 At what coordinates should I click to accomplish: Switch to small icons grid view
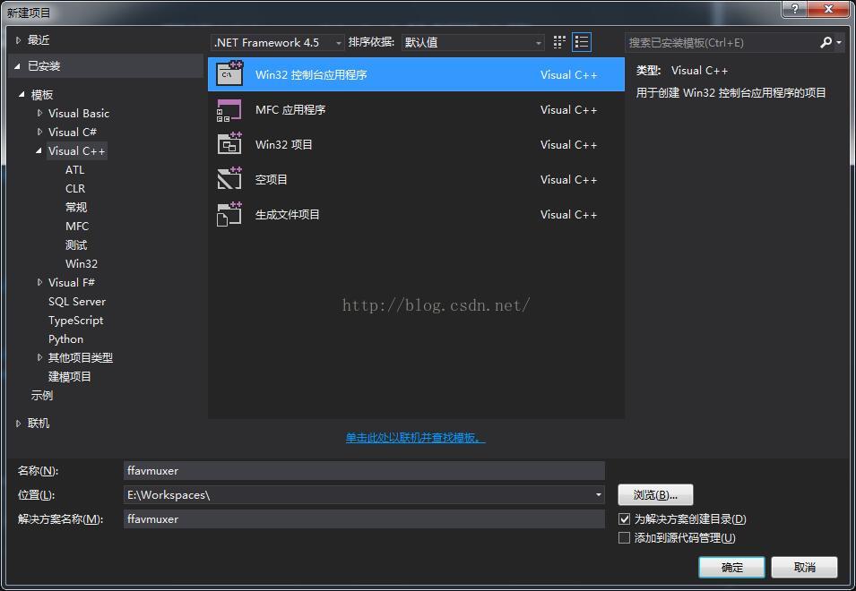(x=559, y=42)
